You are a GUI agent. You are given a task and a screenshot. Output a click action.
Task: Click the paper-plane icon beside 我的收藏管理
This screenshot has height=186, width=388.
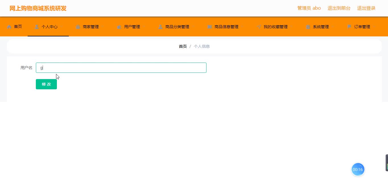click(x=259, y=27)
